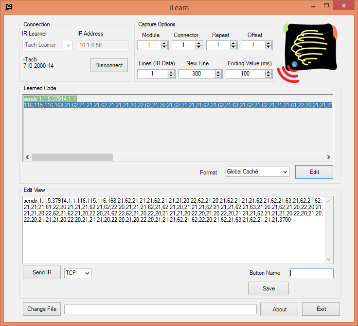Click the Repeat number field
The image size is (358, 326).
[218, 45]
